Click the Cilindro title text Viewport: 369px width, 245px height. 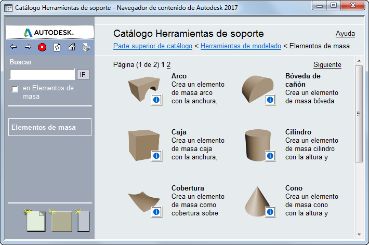pyautogui.click(x=298, y=132)
